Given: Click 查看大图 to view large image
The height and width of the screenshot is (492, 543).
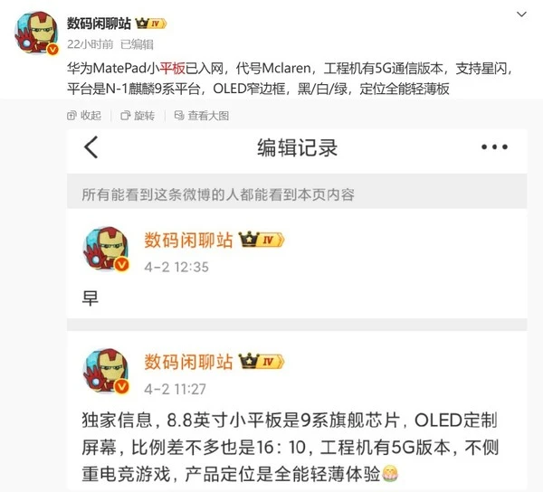Looking at the screenshot, I should tap(202, 116).
